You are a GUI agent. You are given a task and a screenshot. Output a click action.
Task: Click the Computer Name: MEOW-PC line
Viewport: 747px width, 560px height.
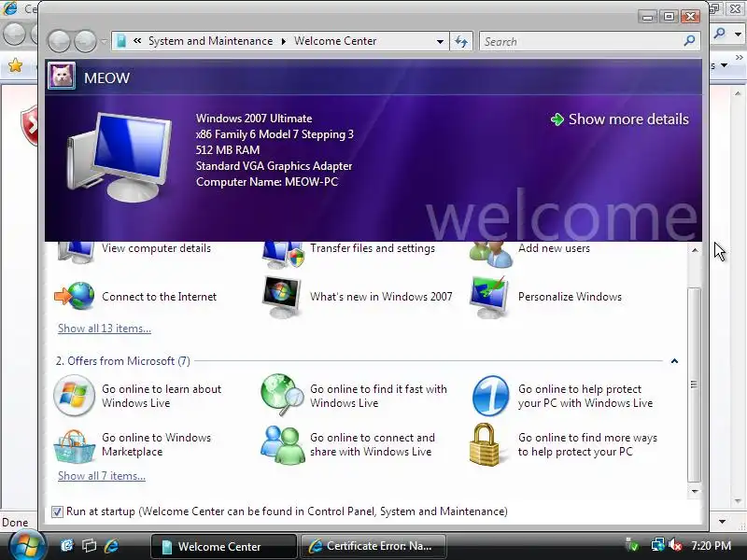coord(267,182)
